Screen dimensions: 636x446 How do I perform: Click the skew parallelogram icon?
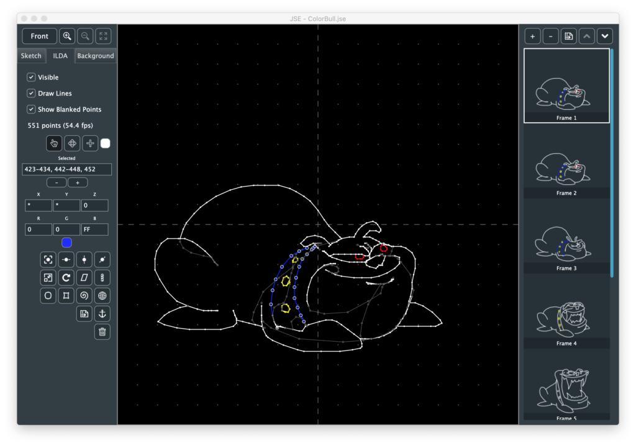click(x=84, y=277)
